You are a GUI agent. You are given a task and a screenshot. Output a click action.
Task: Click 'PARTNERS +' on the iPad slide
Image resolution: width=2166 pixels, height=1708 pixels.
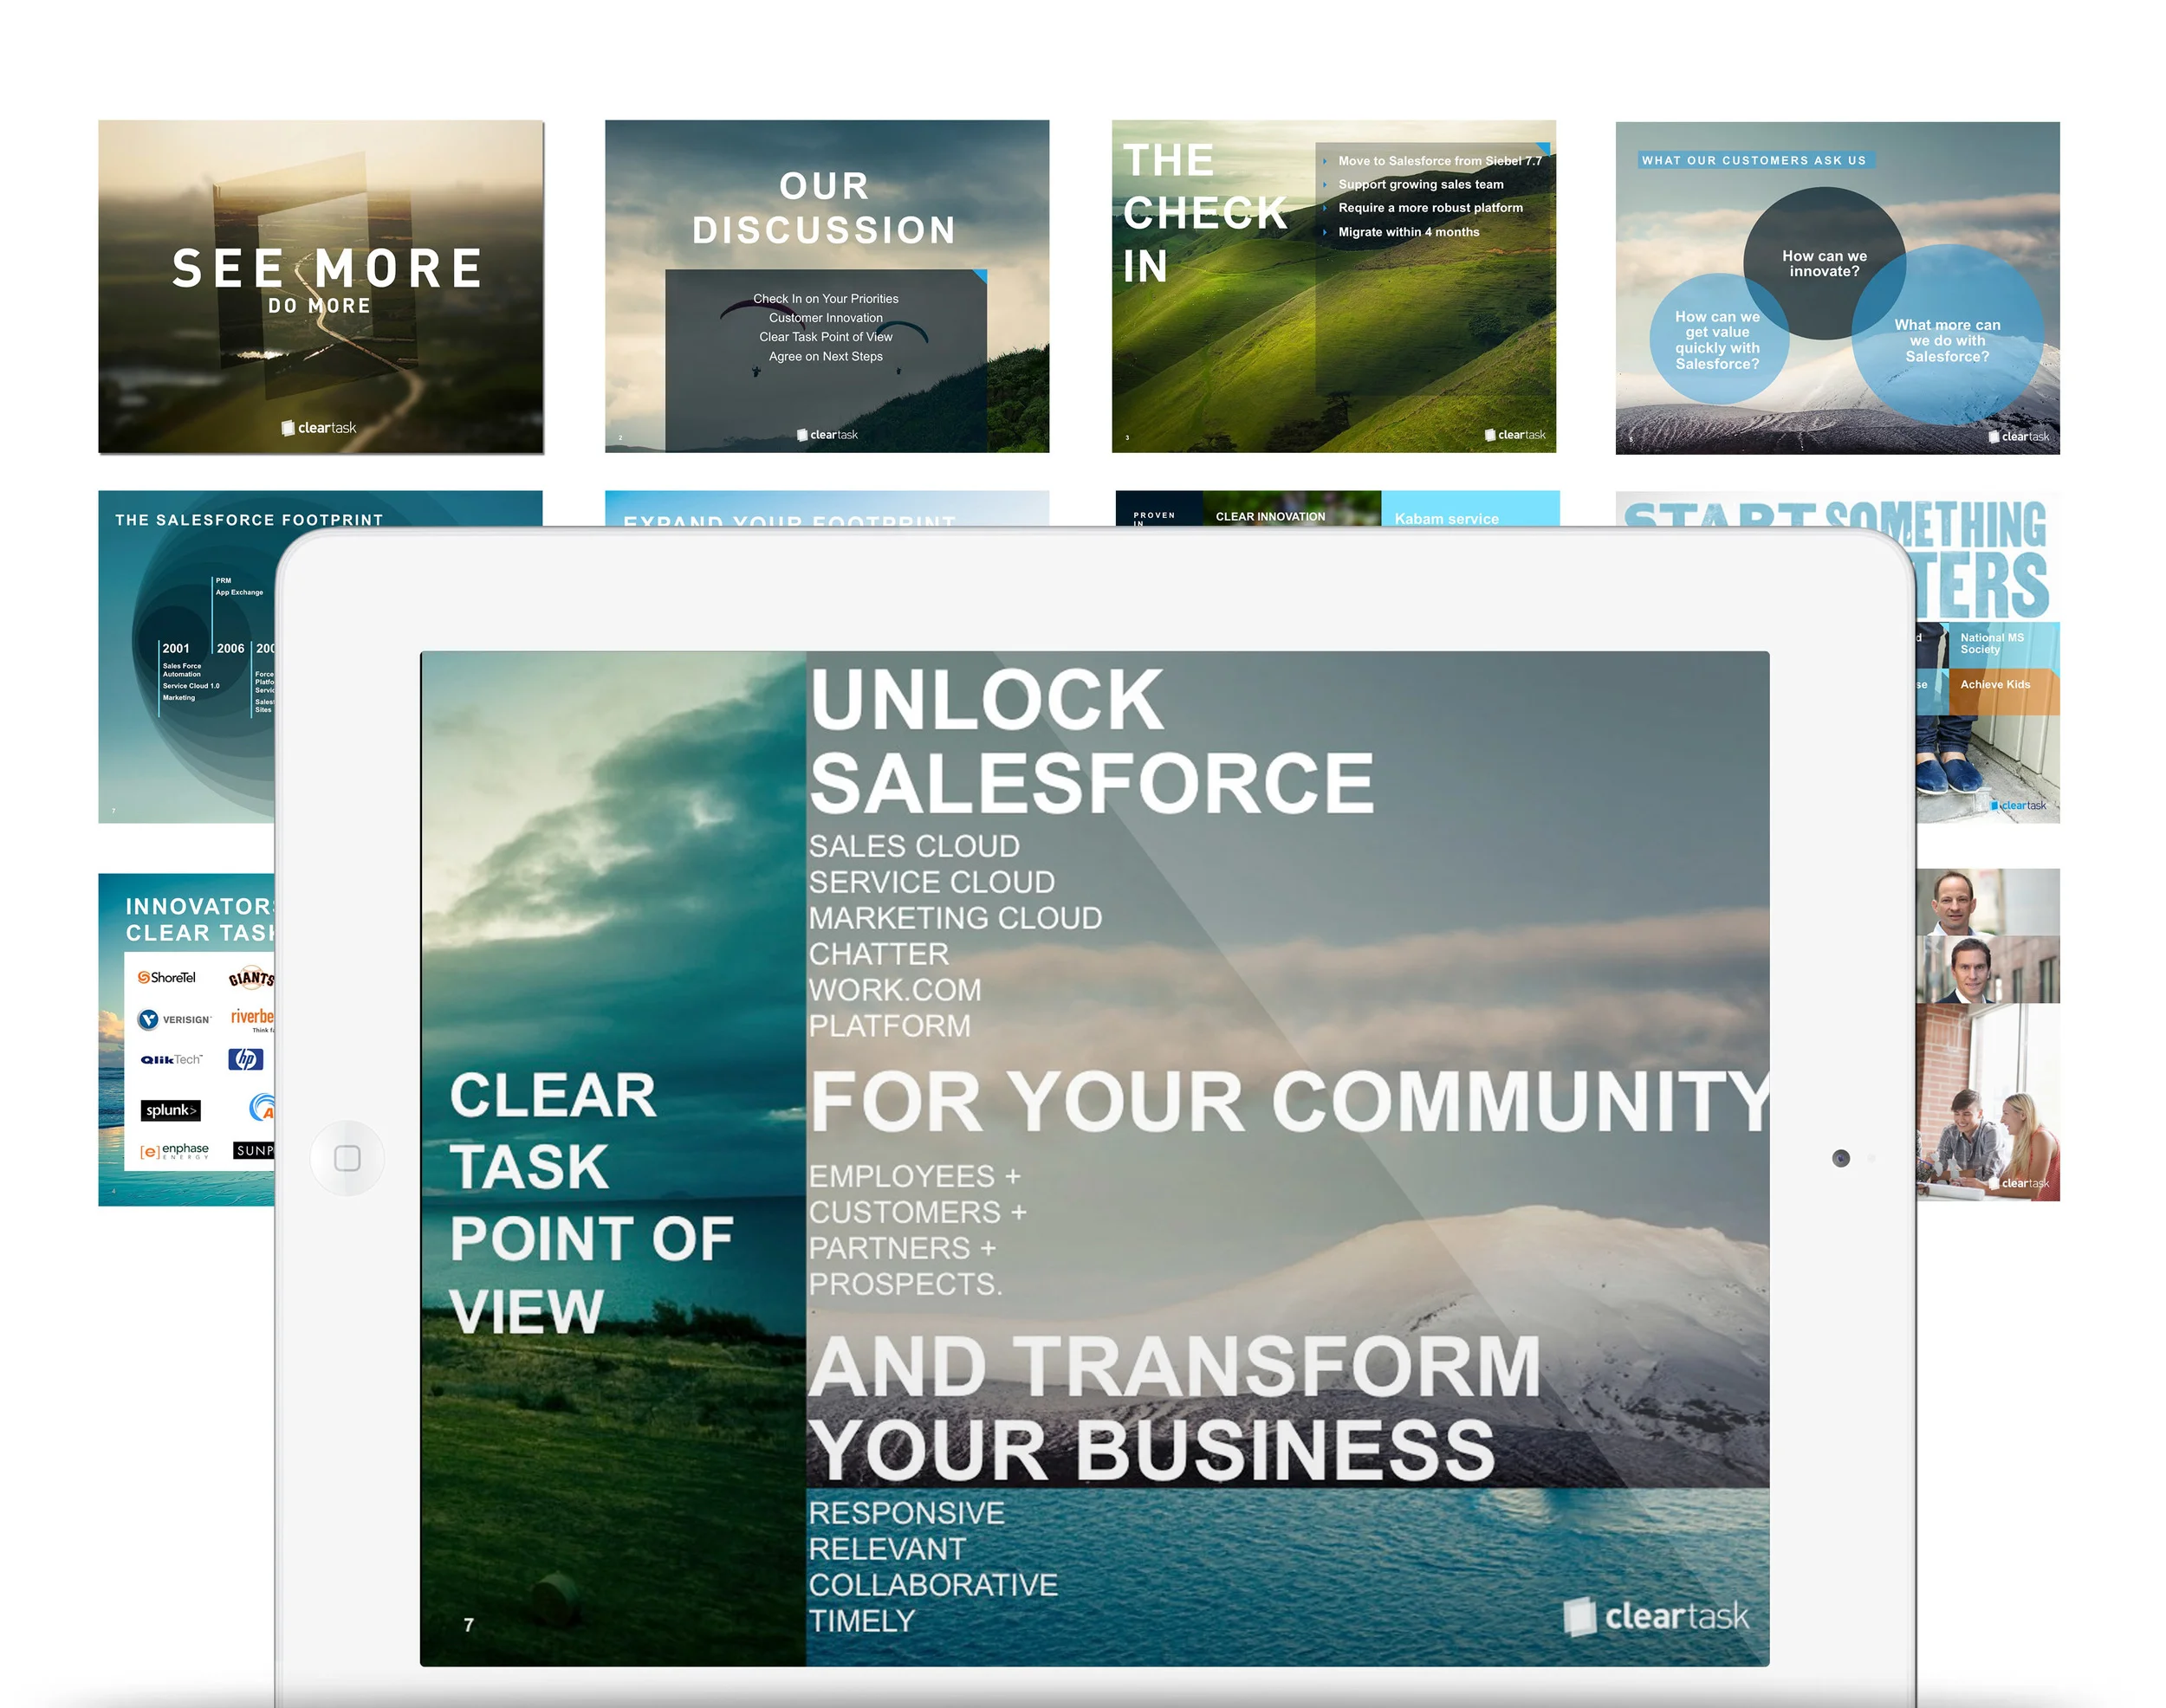tap(903, 1249)
